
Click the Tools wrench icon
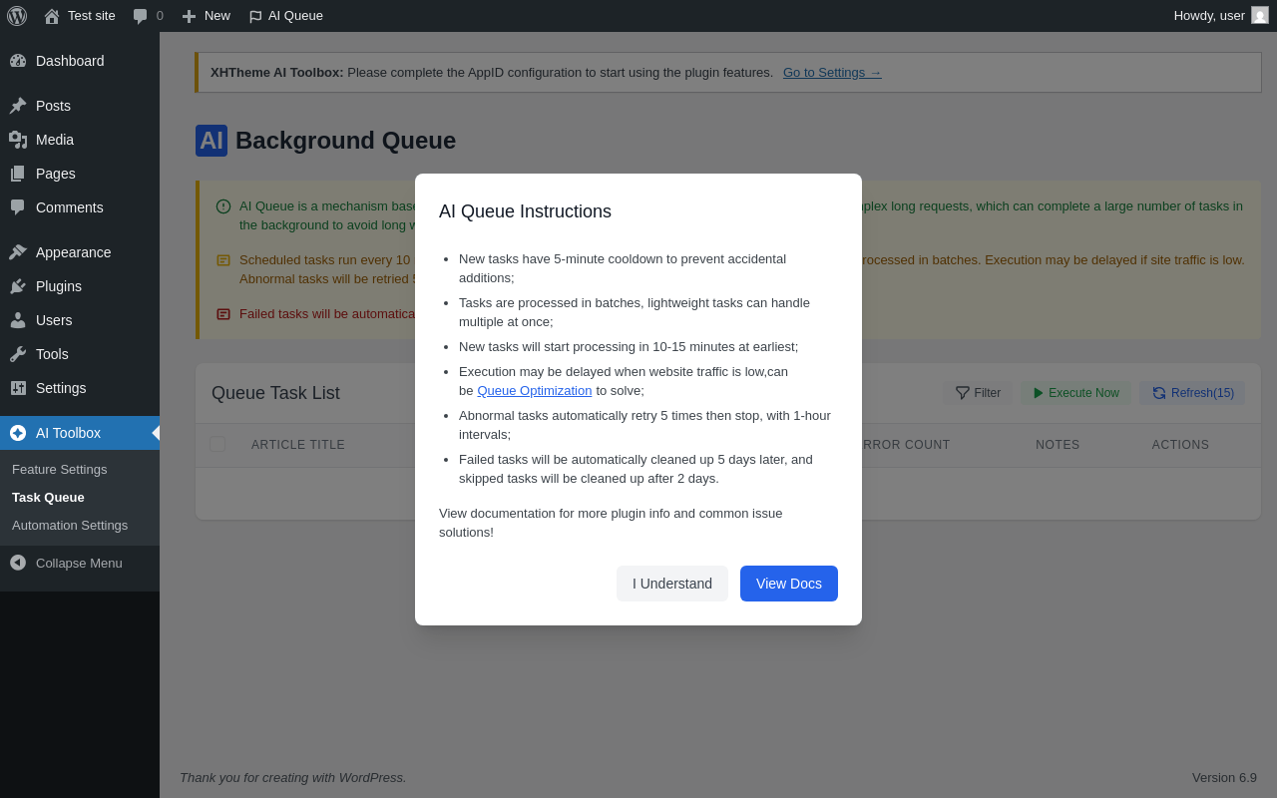[x=18, y=354]
